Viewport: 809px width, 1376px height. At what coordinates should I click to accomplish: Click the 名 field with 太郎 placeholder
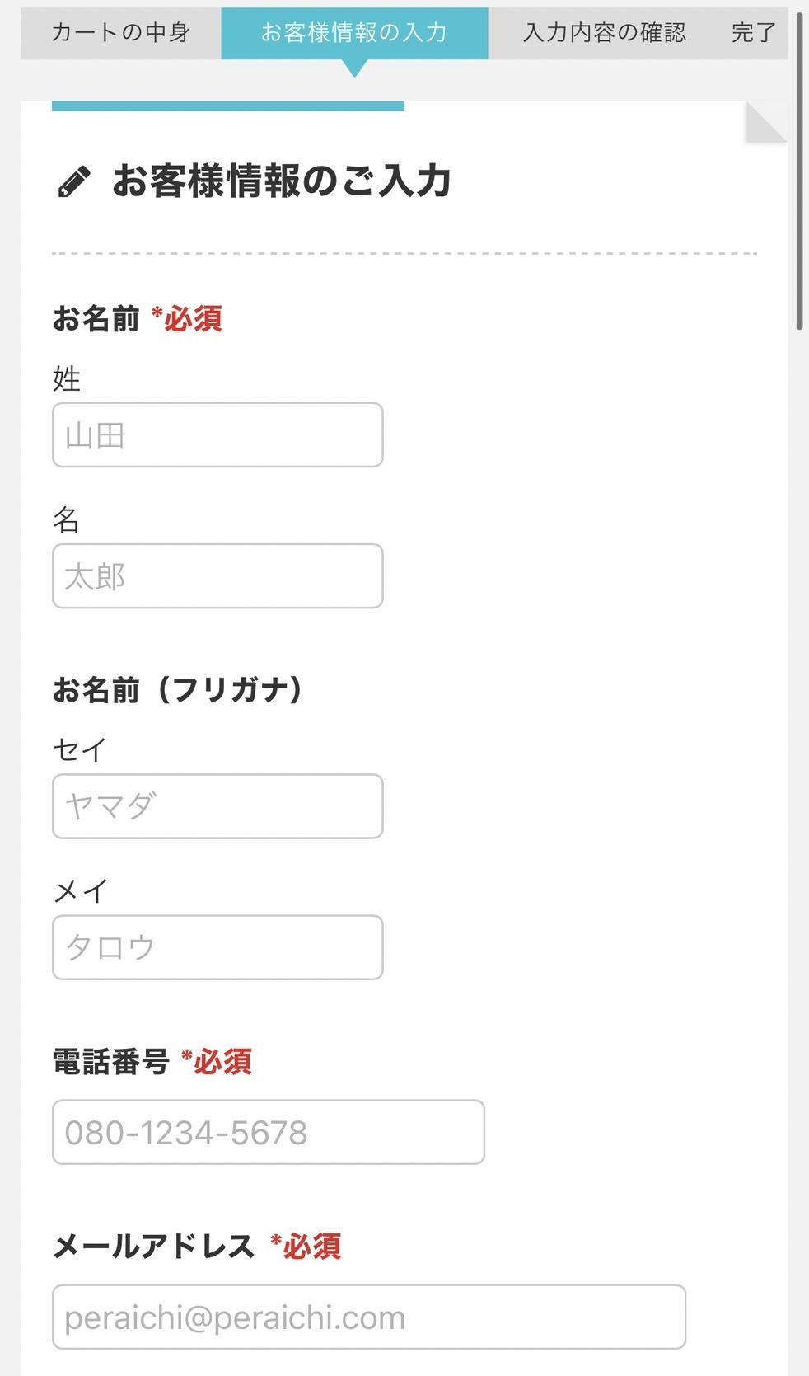coord(217,576)
